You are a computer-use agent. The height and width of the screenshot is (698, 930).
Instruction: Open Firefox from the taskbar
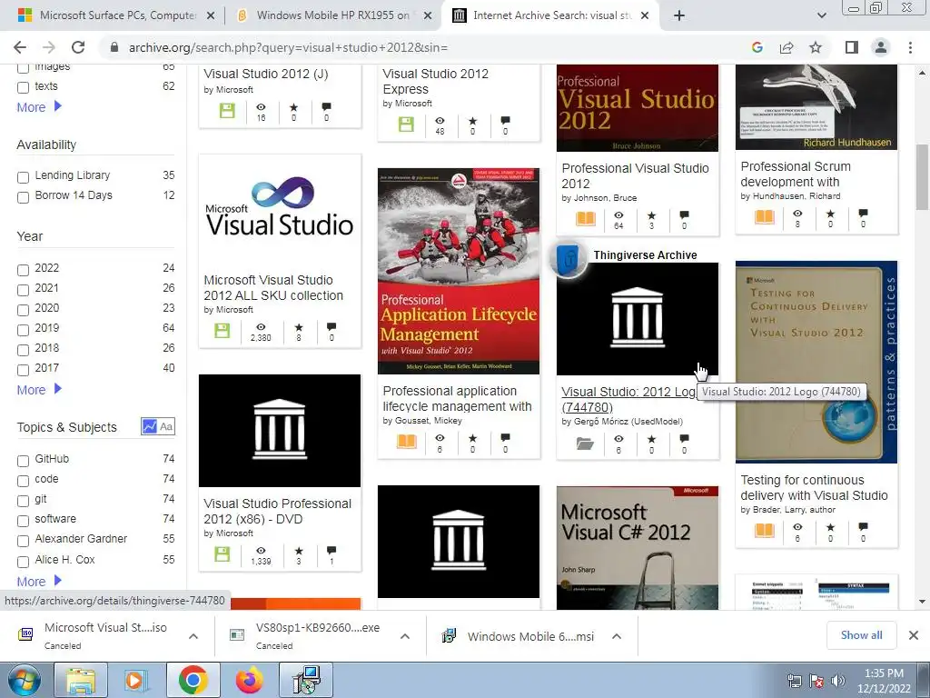(249, 680)
